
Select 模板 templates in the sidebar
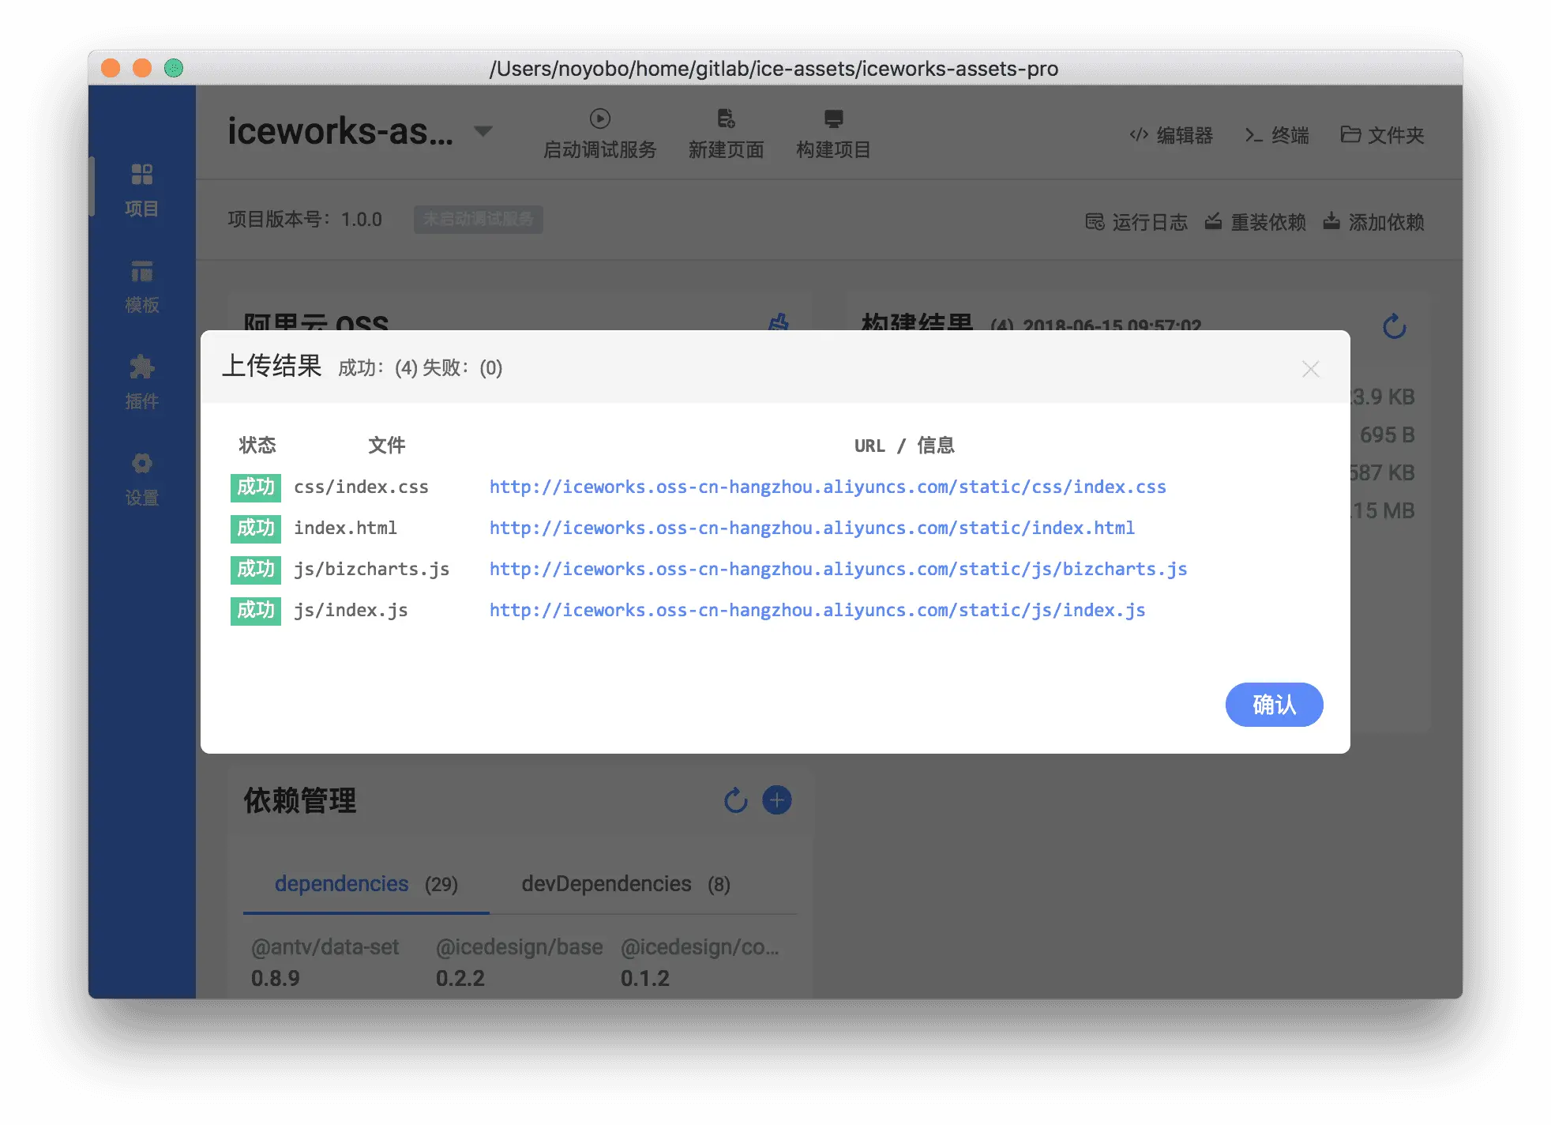[141, 286]
